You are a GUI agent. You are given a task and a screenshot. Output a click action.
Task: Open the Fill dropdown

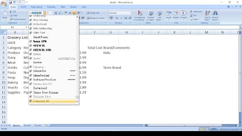[x=194, y=15]
